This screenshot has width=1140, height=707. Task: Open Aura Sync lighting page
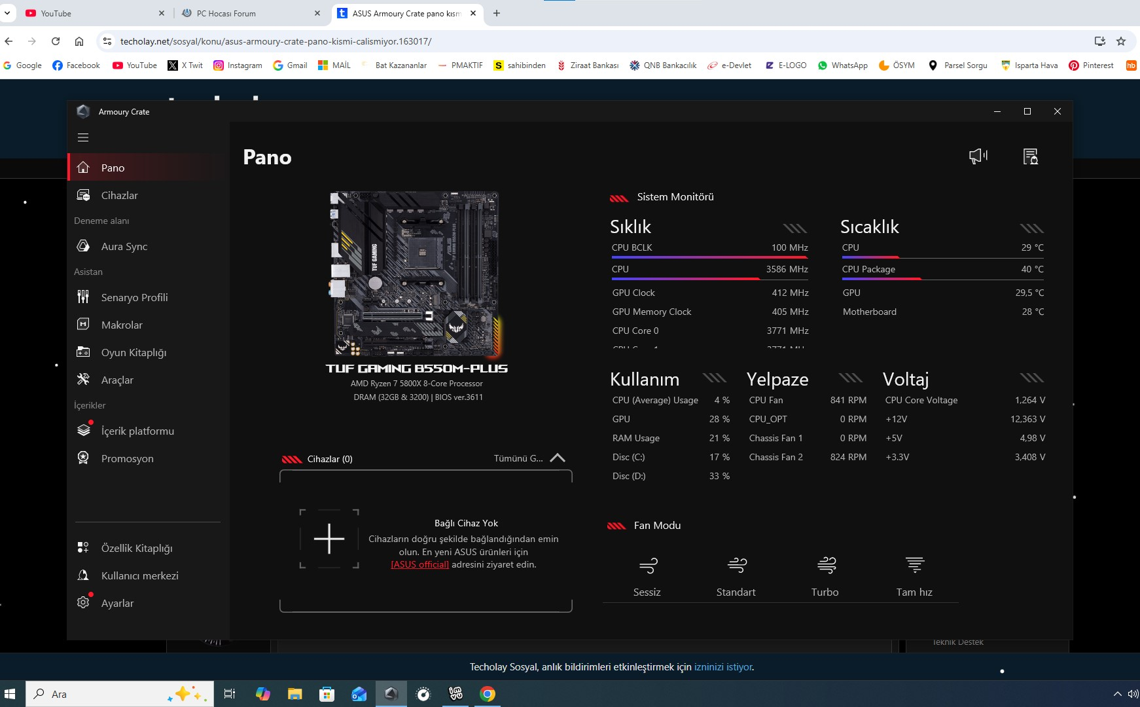(x=147, y=246)
